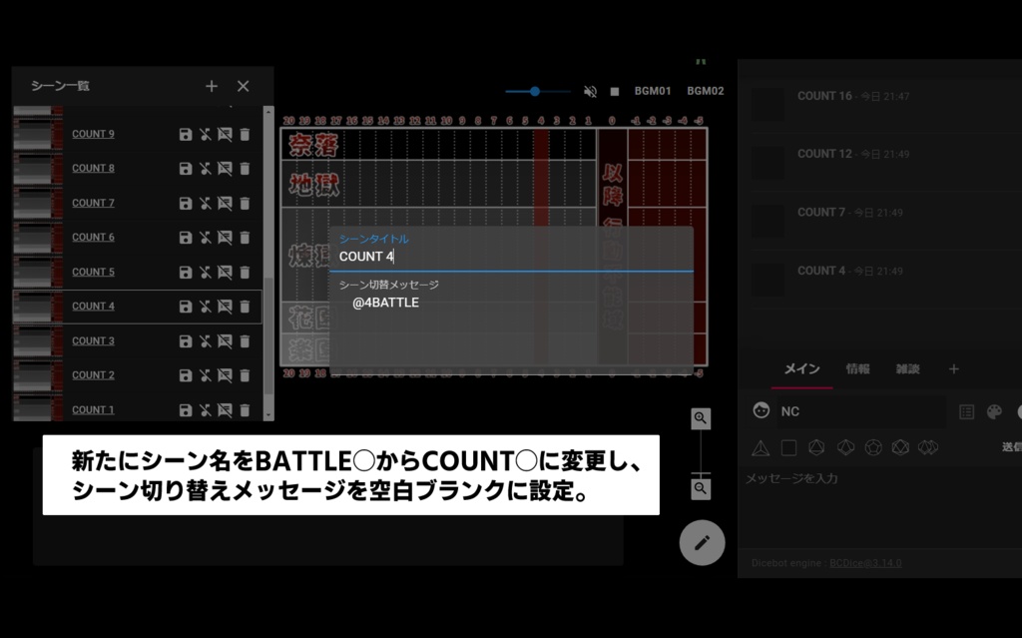The width and height of the screenshot is (1022, 638).
Task: Select the COUNT 6 scene name
Action: pos(92,237)
